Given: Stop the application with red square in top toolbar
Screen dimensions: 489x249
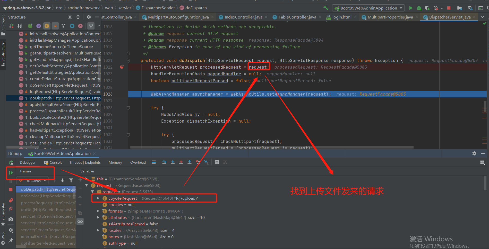Looking at the screenshot, I should 449,8.
